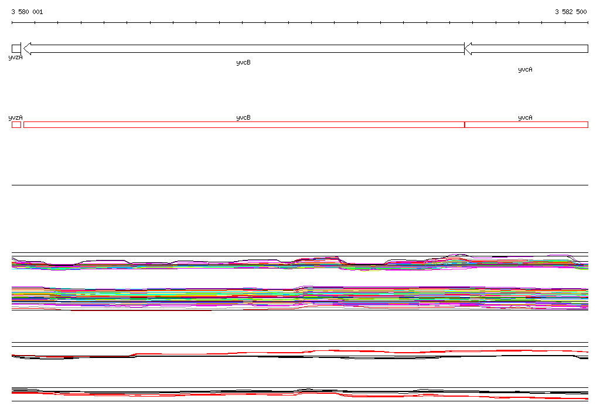Click the yvzA label above red box
Viewport: 600px width, 419px height.
(x=16, y=118)
